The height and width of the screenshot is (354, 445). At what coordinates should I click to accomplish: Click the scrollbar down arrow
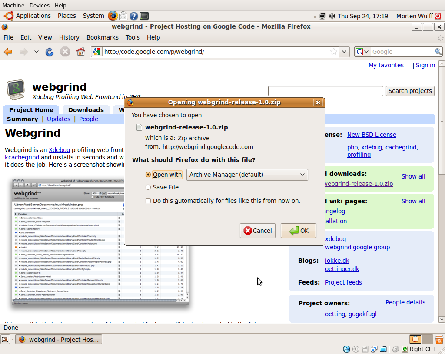coord(442,319)
